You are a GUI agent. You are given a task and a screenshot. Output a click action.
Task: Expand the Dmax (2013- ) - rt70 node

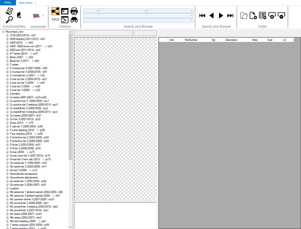(x=7, y=123)
